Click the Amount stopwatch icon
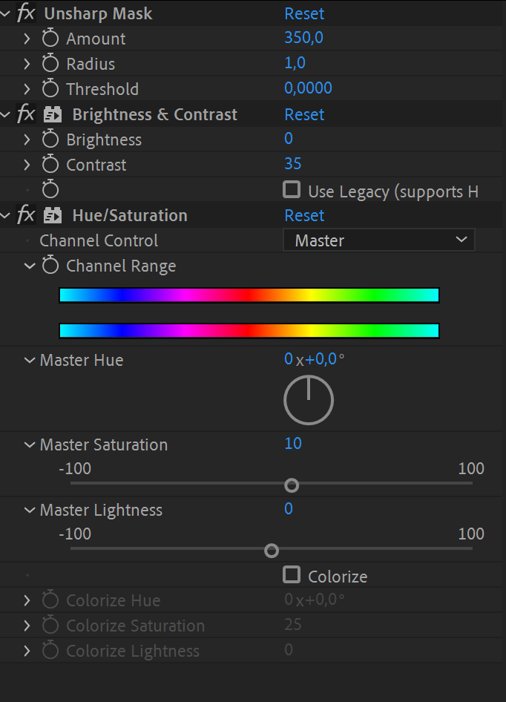This screenshot has width=506, height=702. click(x=50, y=39)
